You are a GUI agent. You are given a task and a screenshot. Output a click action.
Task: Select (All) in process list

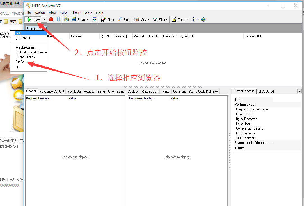click(31, 33)
